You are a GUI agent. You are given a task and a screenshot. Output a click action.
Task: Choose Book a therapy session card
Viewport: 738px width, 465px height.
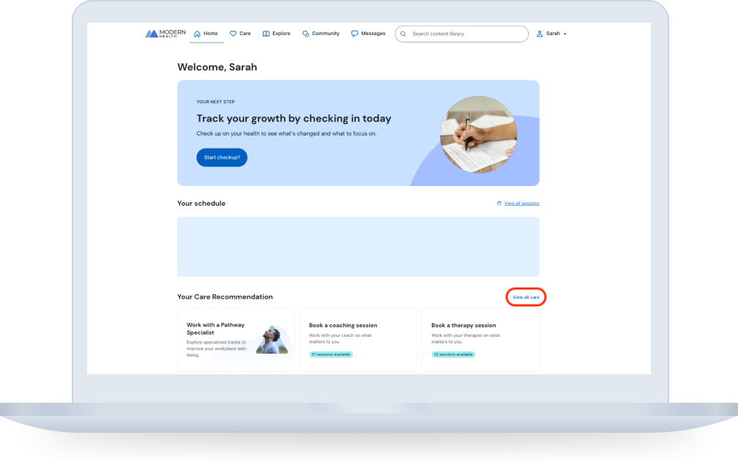click(x=480, y=340)
